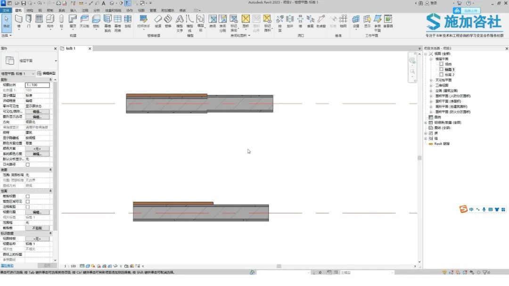This screenshot has height=286, width=509.
Task: Select the 窗 (Window) tool
Action: coord(39,21)
